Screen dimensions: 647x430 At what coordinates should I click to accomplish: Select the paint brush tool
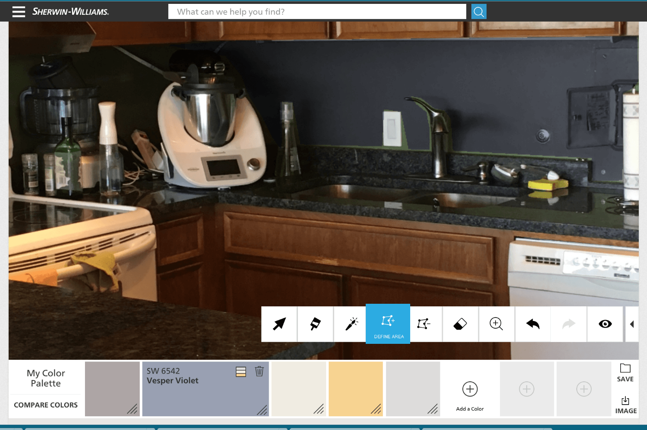[315, 324]
